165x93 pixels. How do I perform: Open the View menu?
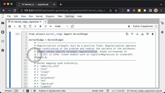(23, 16)
